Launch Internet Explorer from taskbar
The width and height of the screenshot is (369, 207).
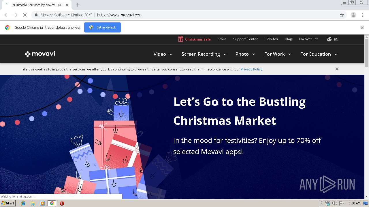point(23,203)
